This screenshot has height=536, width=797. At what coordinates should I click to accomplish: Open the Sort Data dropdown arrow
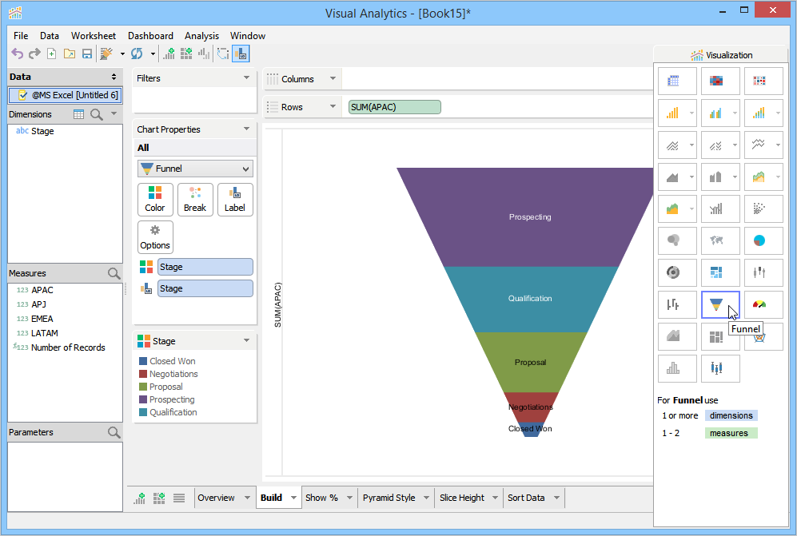pyautogui.click(x=556, y=498)
